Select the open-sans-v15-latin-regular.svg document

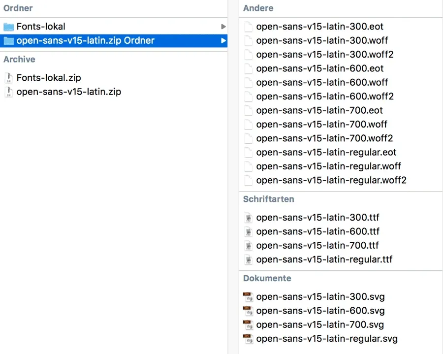point(327,339)
